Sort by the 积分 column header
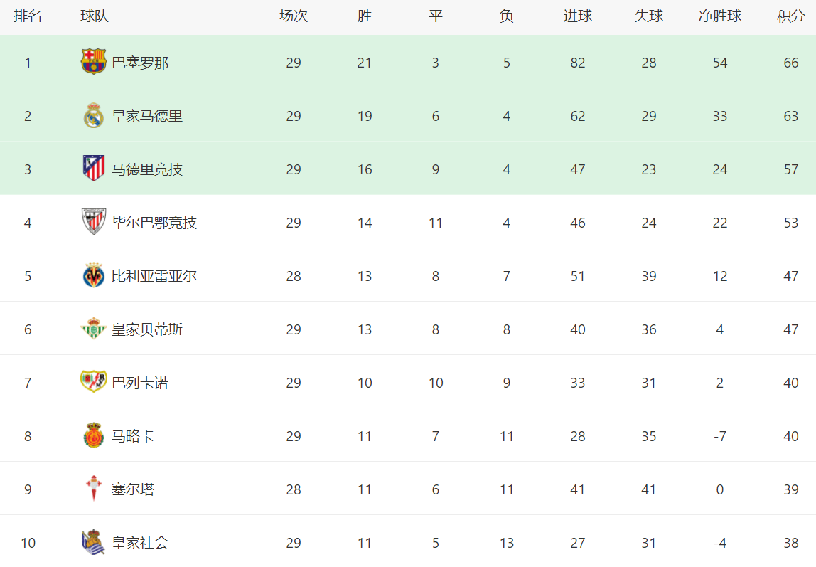 790,16
